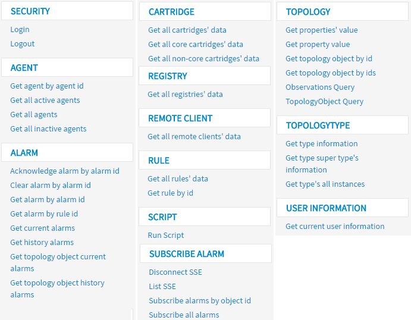
Task: Select Get all core cartridges' data
Action: [195, 45]
